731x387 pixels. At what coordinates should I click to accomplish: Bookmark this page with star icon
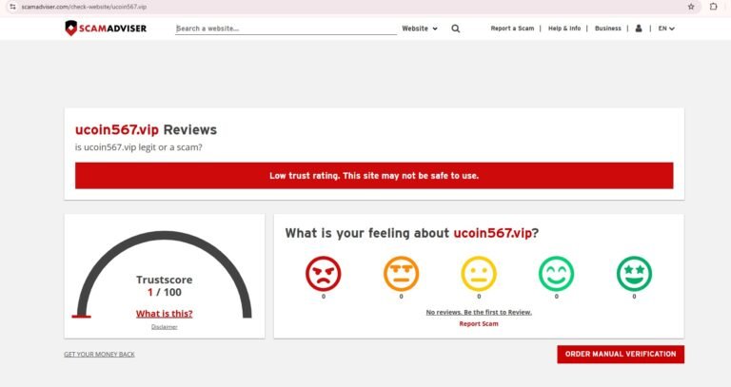[x=691, y=7]
